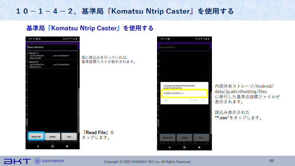Click the copyright notice in the footer

147,162
